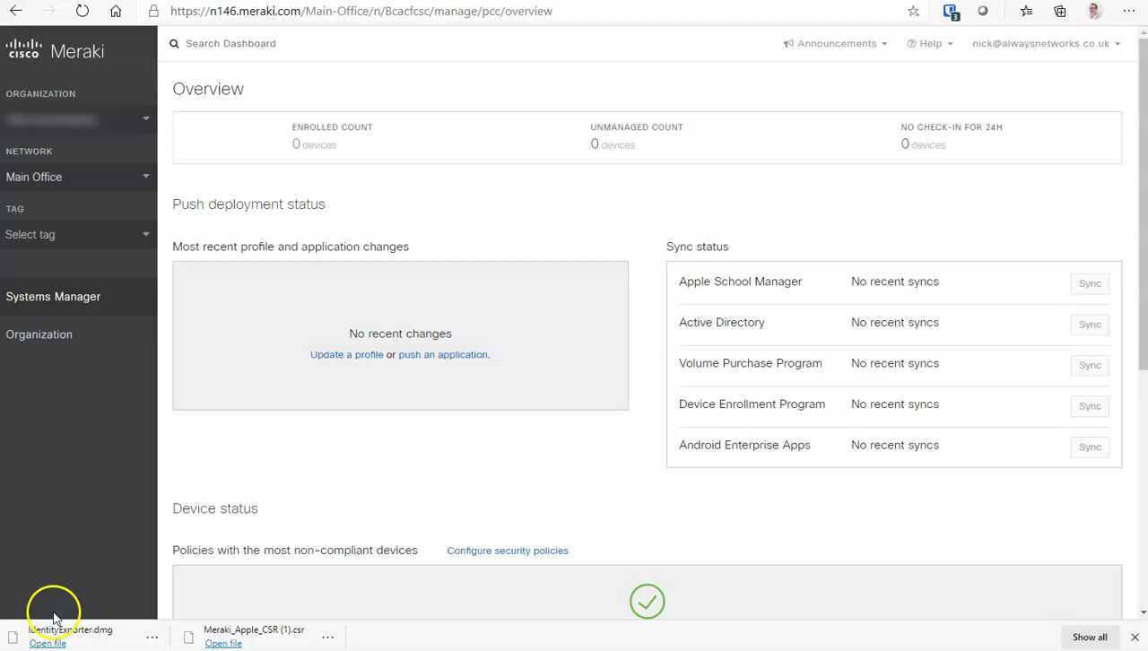Type in the Search Dashboard field
Image resolution: width=1148 pixels, height=651 pixels.
[359, 43]
